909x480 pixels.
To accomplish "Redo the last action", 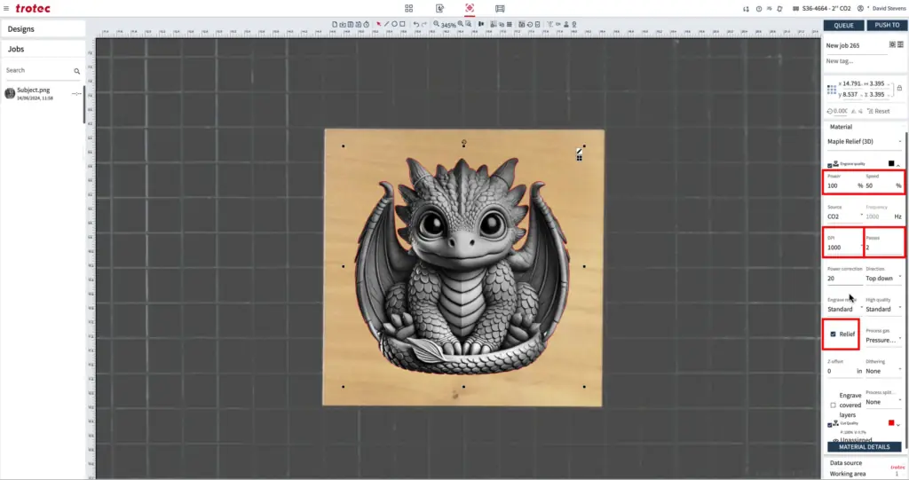I will click(423, 24).
